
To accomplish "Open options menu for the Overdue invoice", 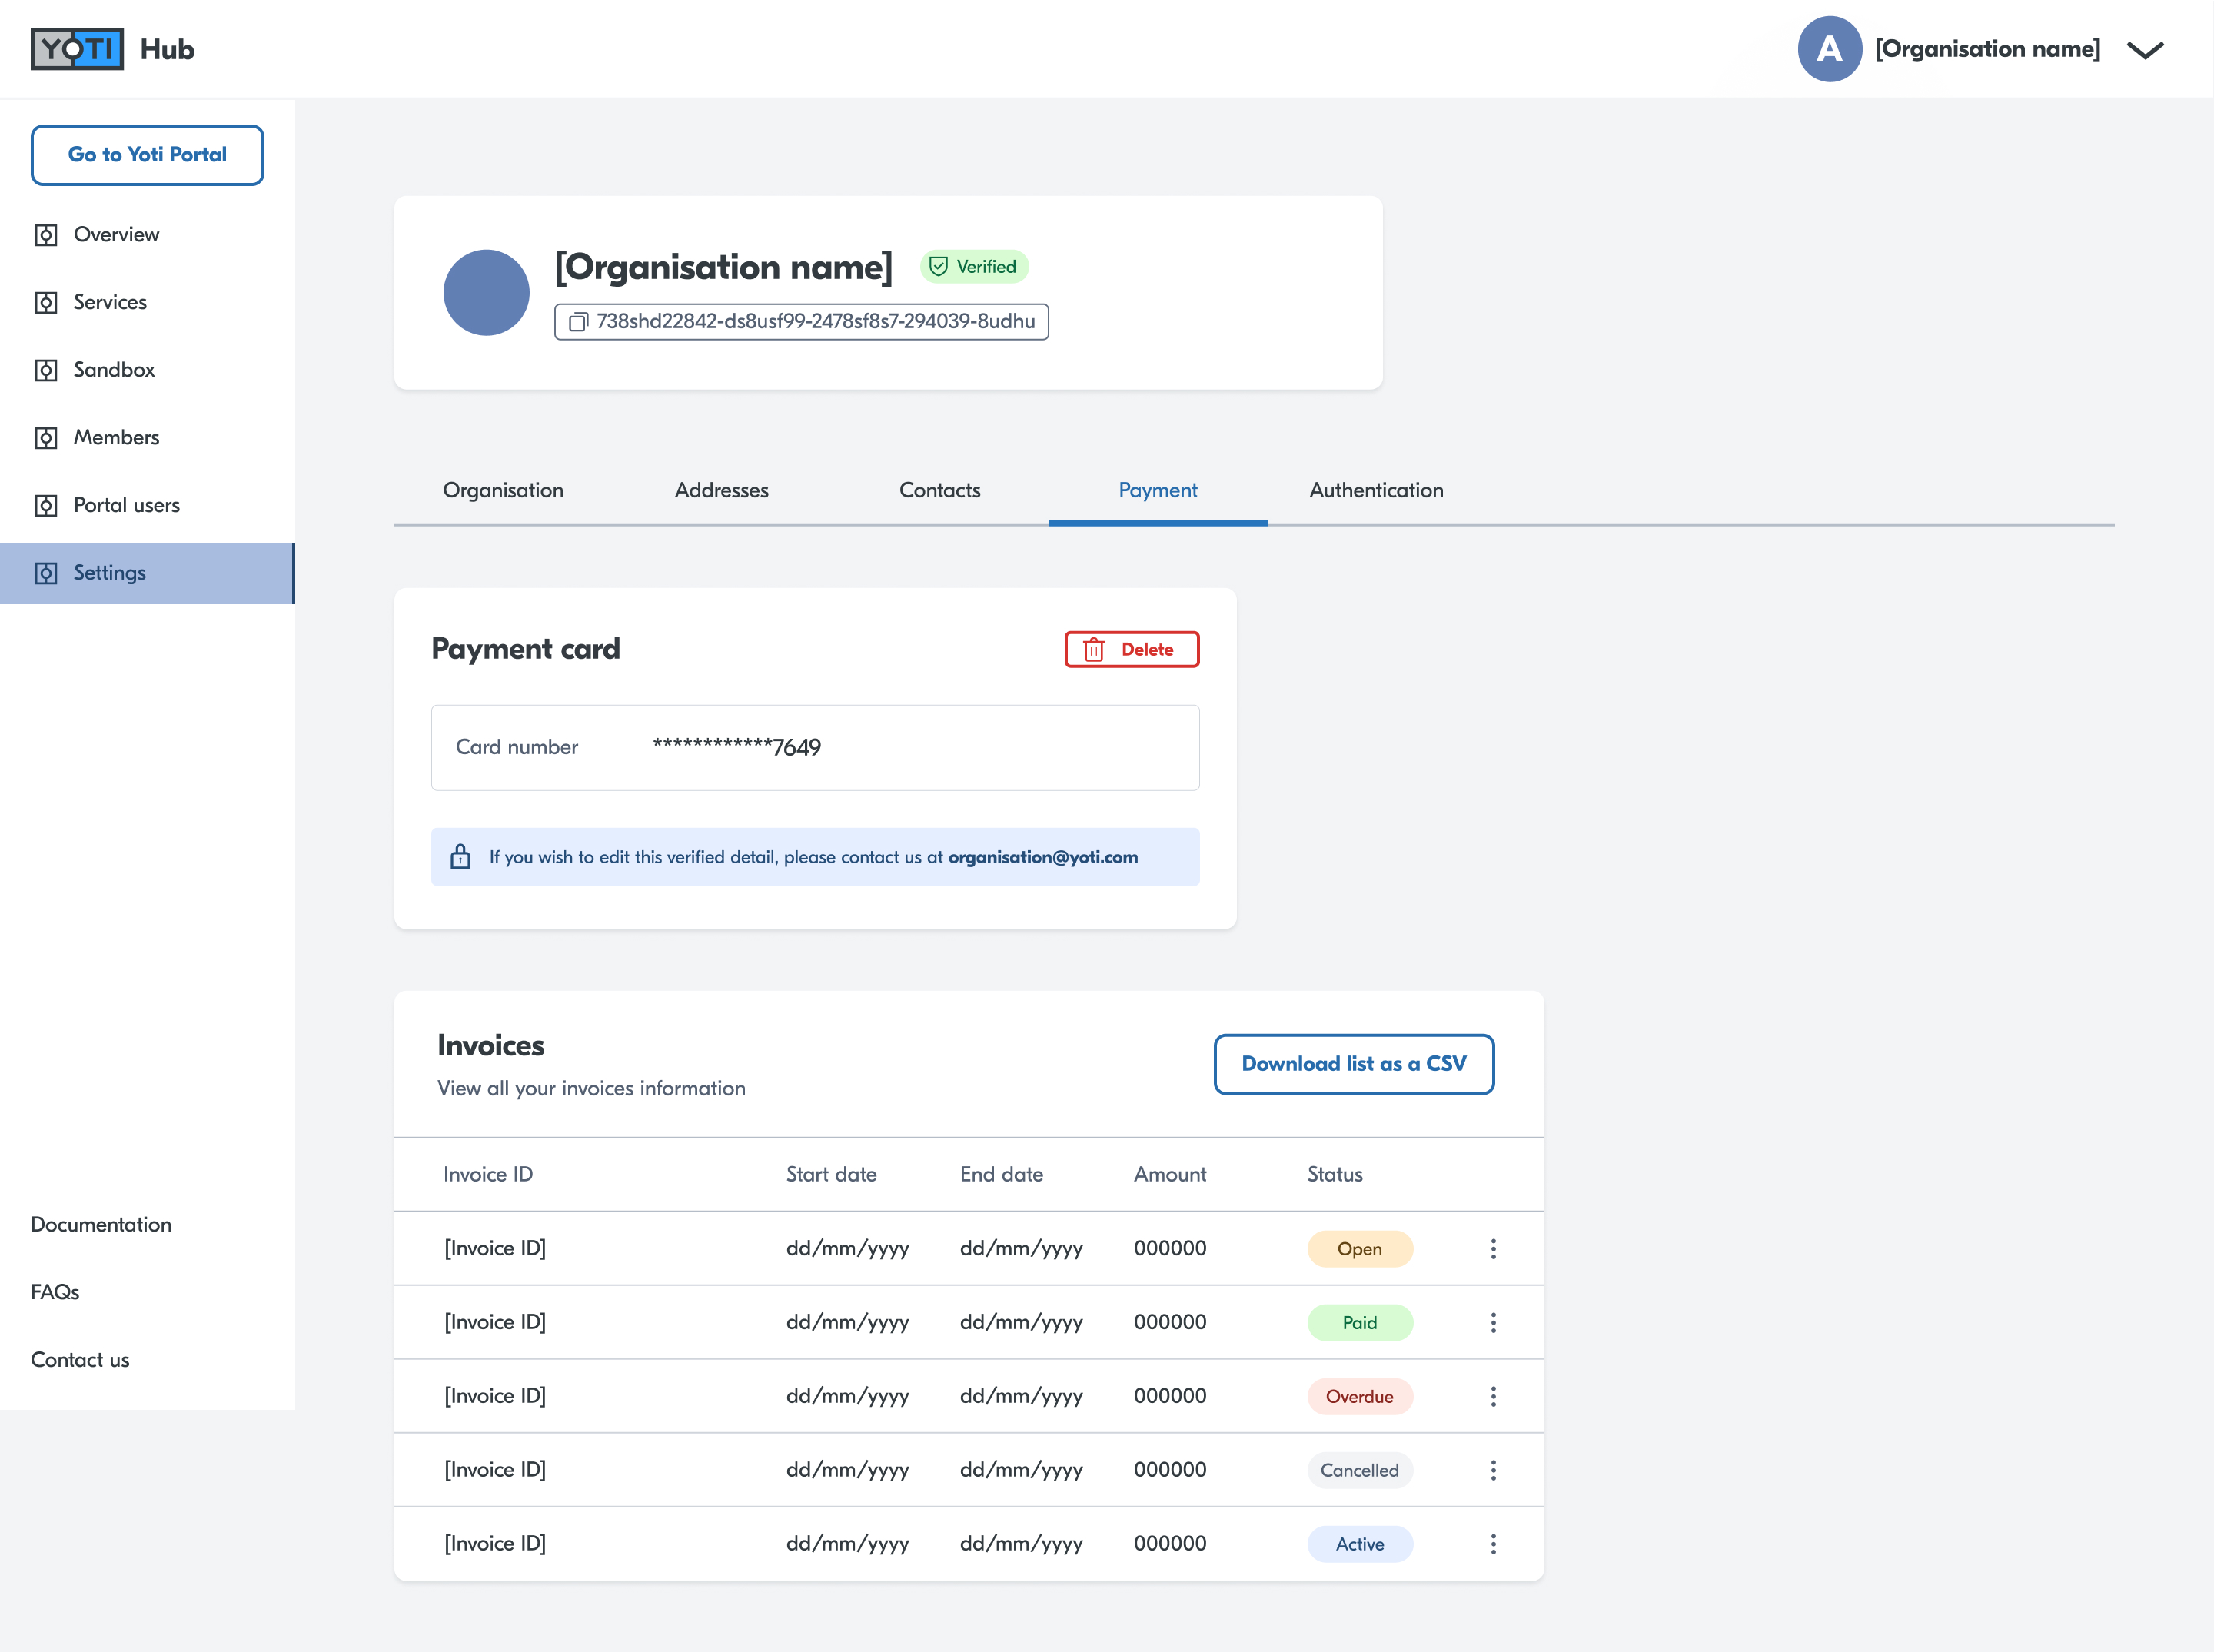I will (x=1492, y=1396).
